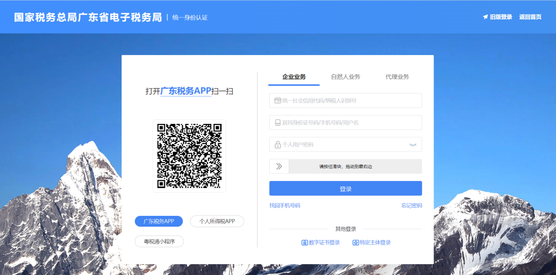Open the 找回手机号码 link
This screenshot has height=275, width=556.
pyautogui.click(x=285, y=205)
